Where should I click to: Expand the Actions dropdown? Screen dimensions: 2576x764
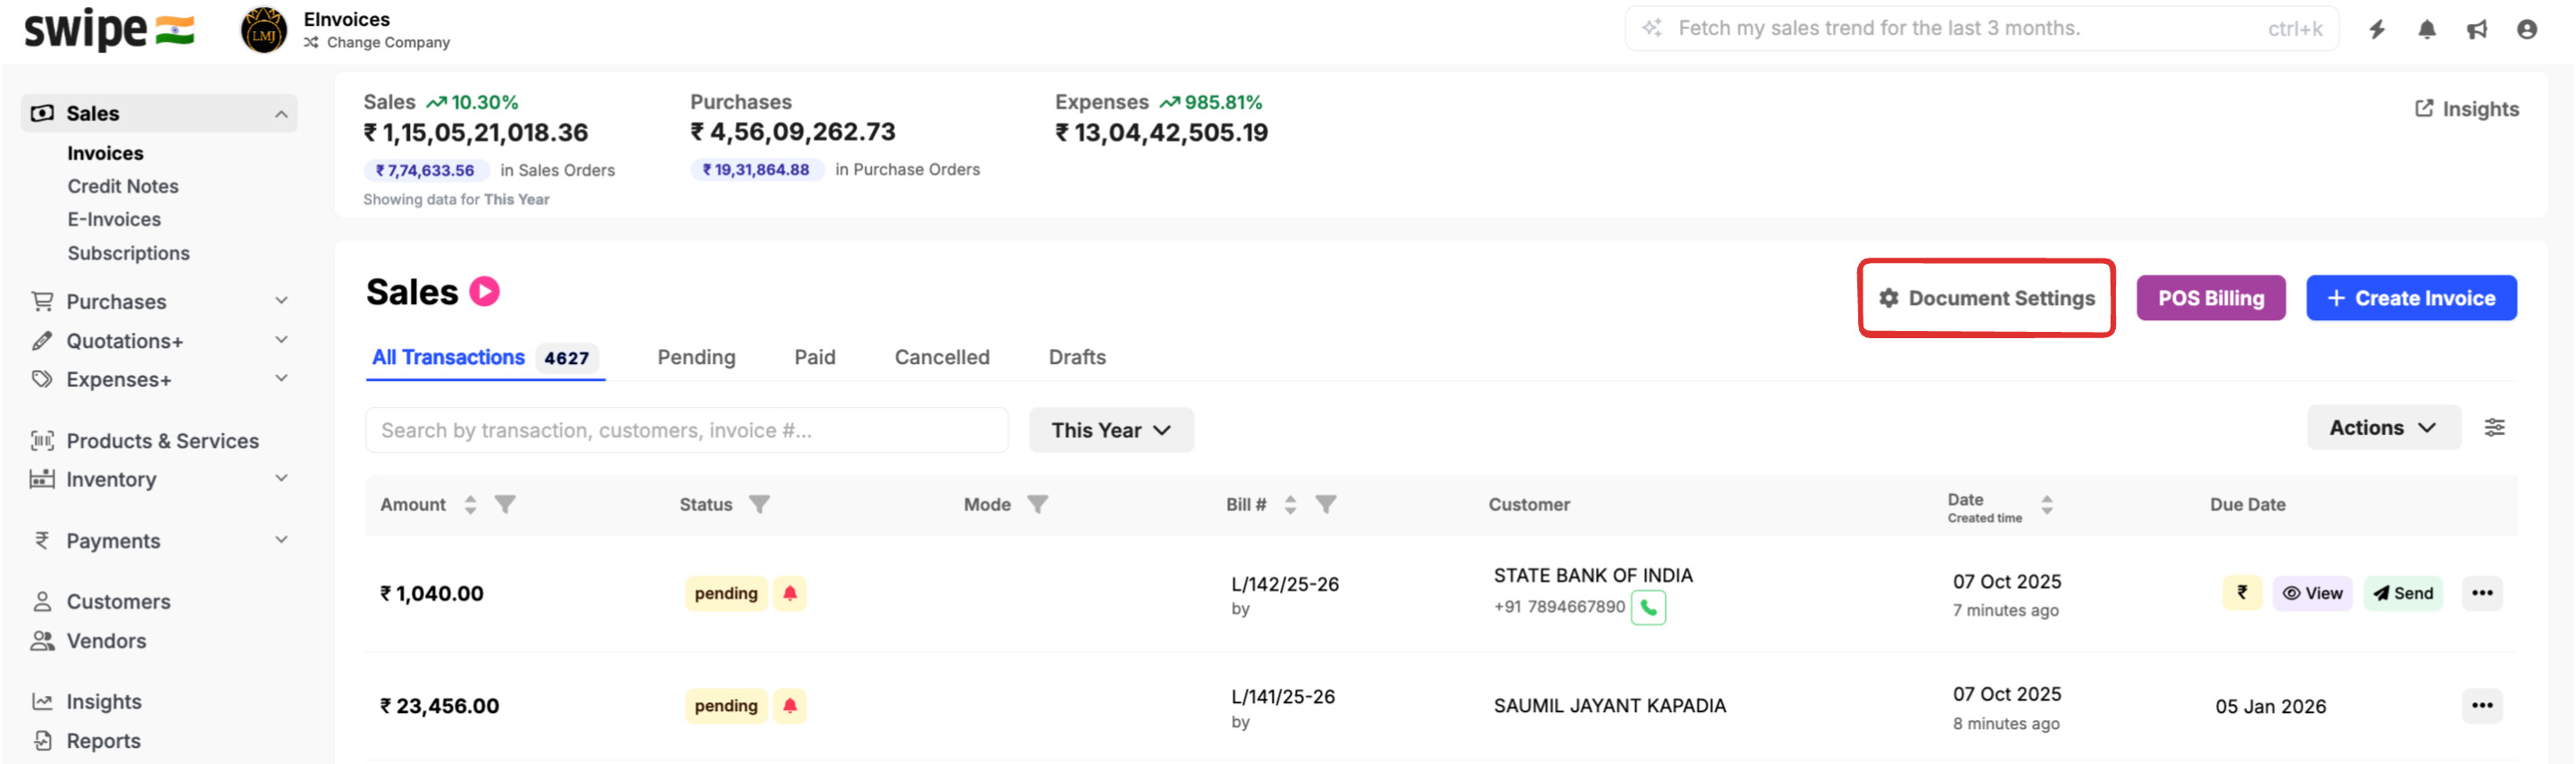click(2383, 428)
